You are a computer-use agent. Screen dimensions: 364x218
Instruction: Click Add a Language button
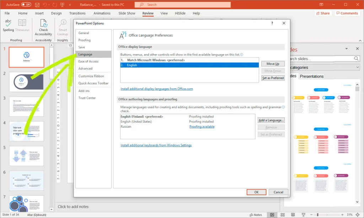[271, 120]
